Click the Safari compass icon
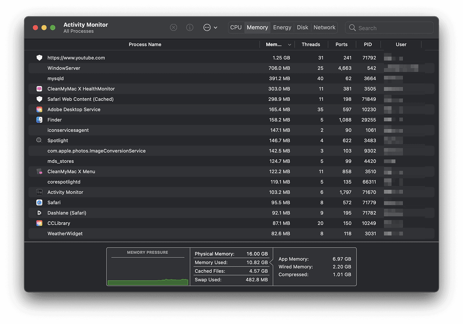This screenshot has width=463, height=324. (39, 203)
